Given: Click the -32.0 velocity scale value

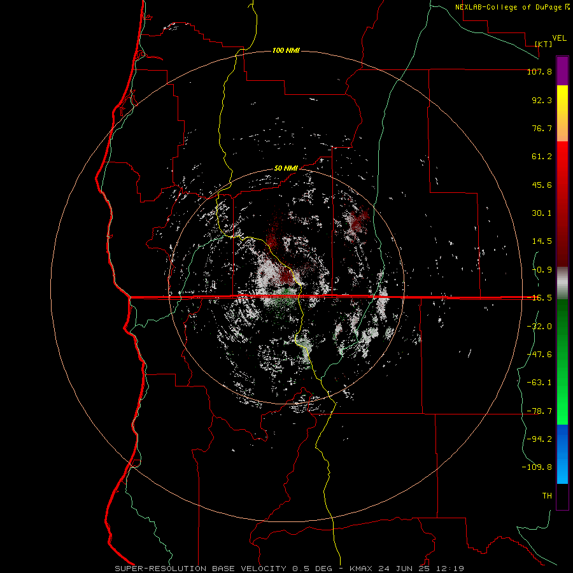Looking at the screenshot, I should tap(539, 327).
